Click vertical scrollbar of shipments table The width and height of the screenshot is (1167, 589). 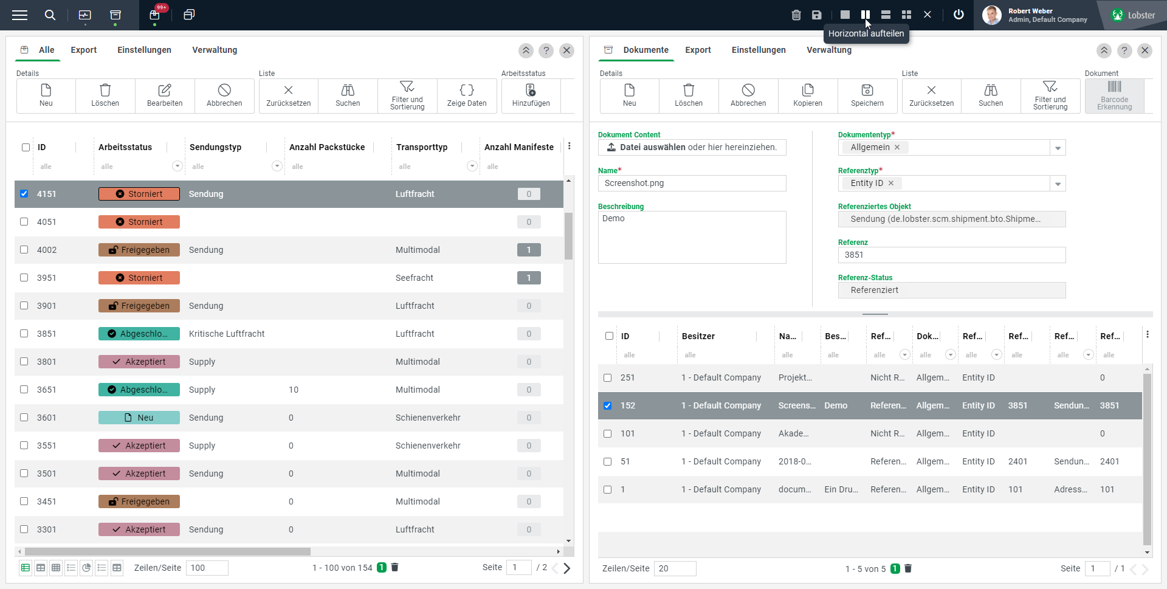pyautogui.click(x=568, y=236)
